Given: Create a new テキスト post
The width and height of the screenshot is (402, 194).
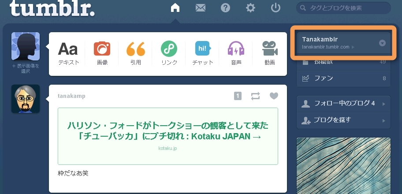Looking at the screenshot, I should pos(68,54).
